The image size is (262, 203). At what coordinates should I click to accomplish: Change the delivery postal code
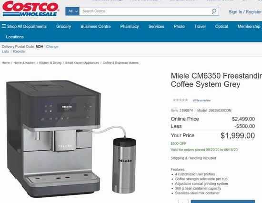[x=52, y=47]
